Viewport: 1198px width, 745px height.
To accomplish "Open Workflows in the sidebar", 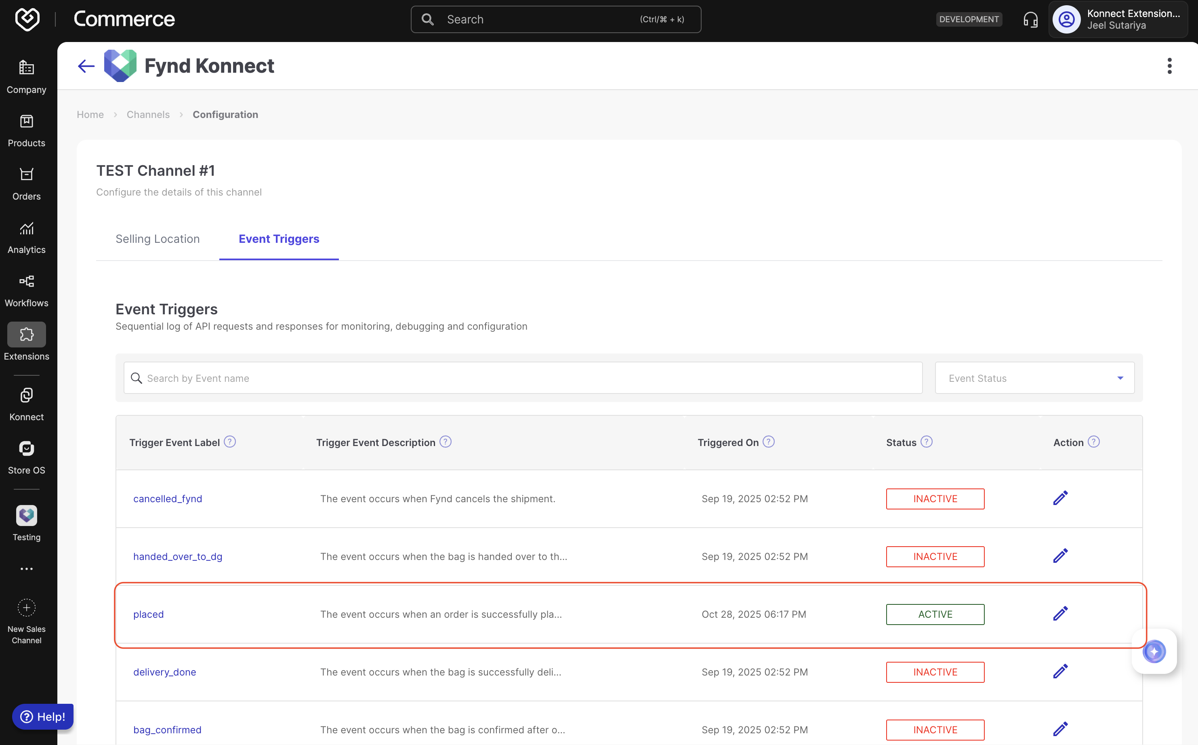I will point(27,291).
